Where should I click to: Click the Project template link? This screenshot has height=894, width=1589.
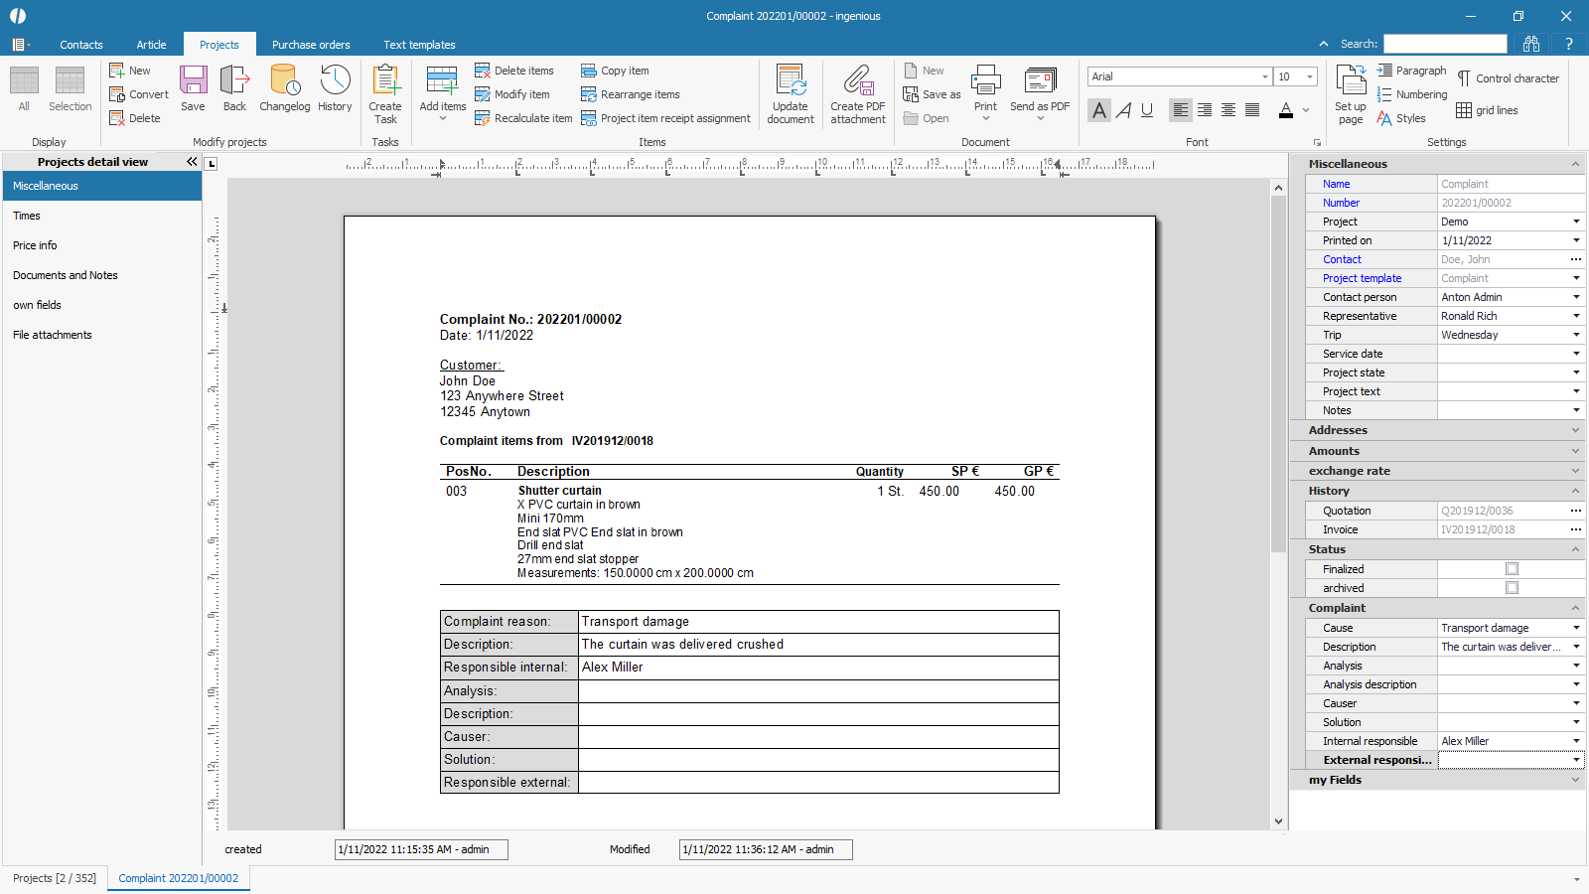(1362, 278)
